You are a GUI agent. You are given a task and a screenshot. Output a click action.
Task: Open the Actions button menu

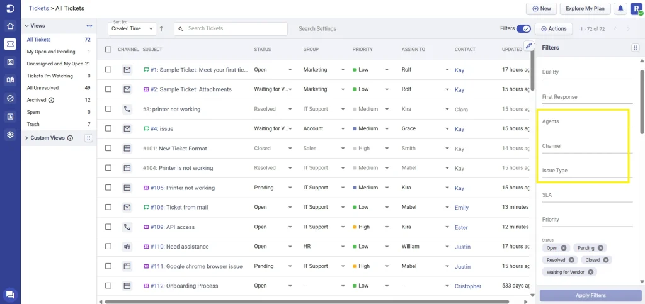point(554,29)
